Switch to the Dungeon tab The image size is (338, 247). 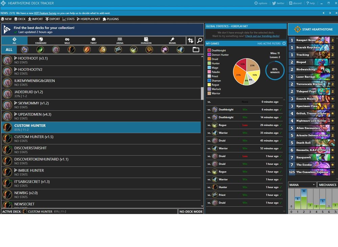click(x=146, y=40)
